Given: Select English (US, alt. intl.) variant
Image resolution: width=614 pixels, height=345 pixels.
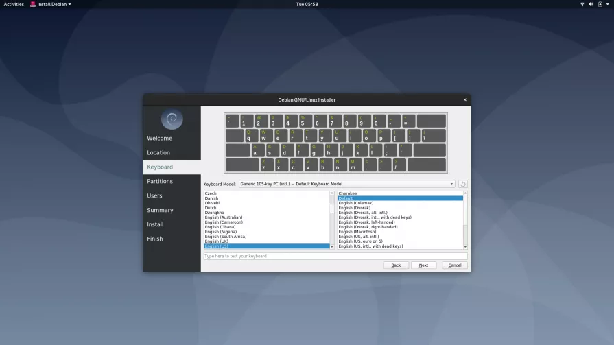Looking at the screenshot, I should (400, 237).
